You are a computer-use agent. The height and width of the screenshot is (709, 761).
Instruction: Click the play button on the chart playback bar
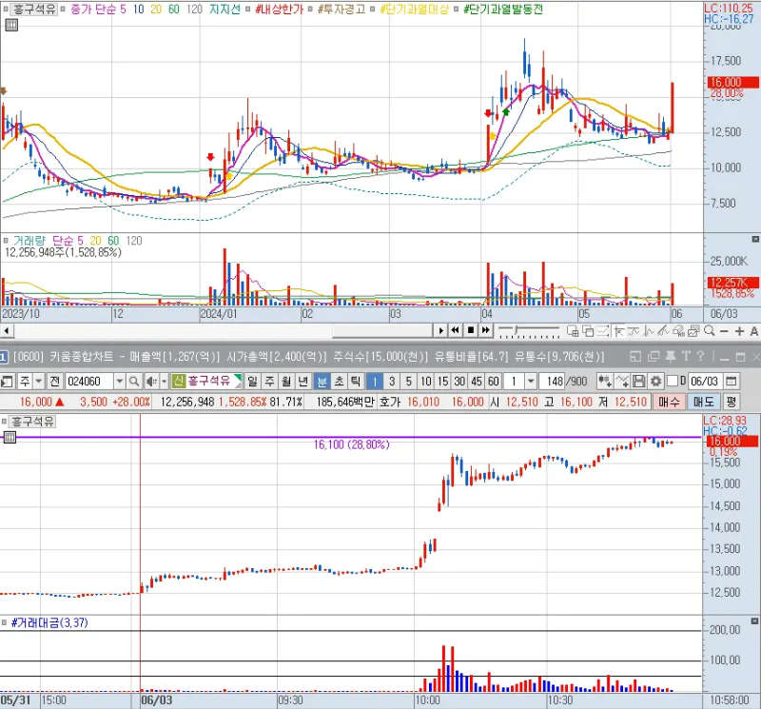(440, 330)
